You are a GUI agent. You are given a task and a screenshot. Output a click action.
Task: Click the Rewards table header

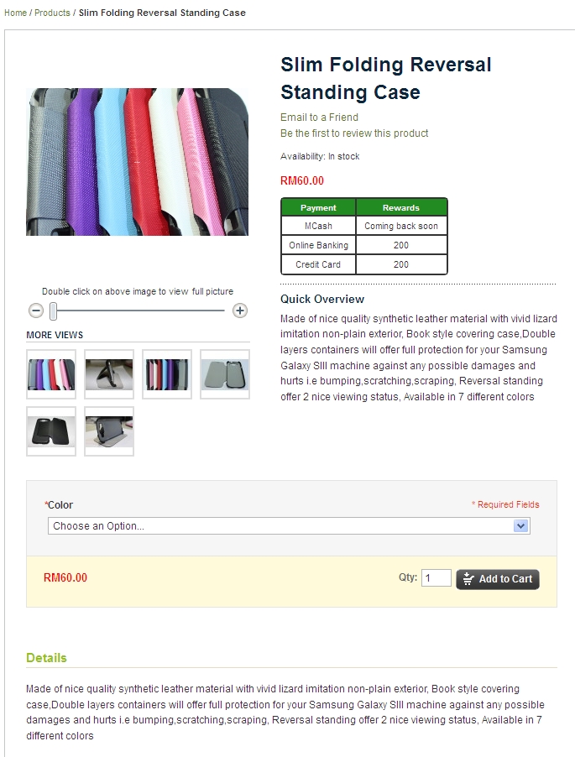[x=401, y=207]
